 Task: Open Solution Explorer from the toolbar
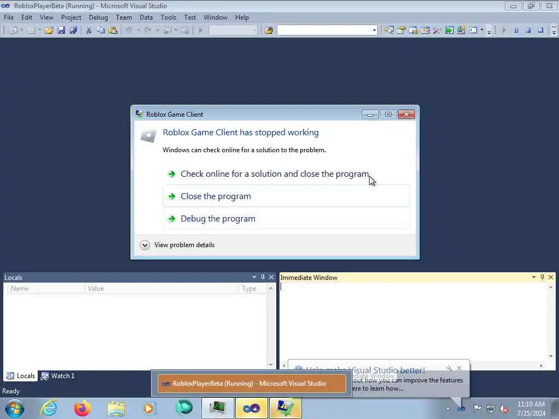(389, 31)
